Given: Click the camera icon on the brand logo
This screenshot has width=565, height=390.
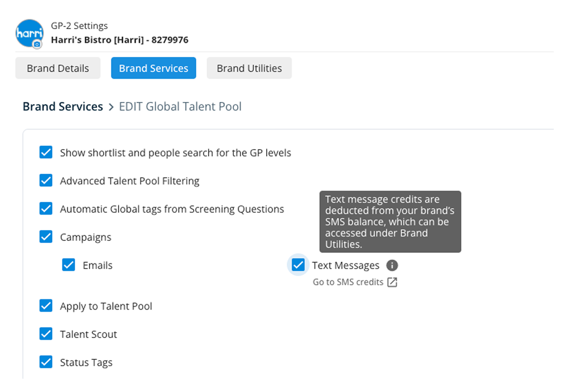Looking at the screenshot, I should [x=37, y=44].
